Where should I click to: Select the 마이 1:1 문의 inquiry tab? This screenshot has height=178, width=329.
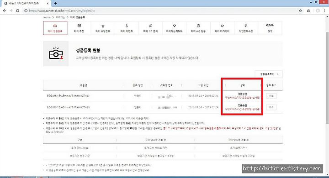[150, 28]
